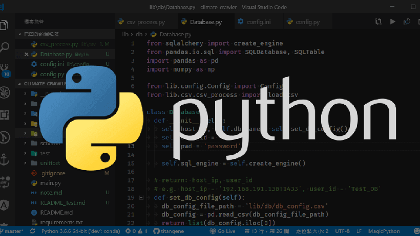The image size is (420, 236).
Task: Click the titangene GitHub status item
Action: click(x=169, y=231)
